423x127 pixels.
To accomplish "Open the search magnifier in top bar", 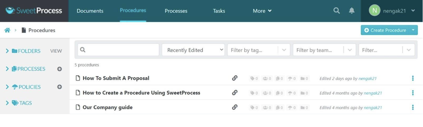I will [336, 11].
